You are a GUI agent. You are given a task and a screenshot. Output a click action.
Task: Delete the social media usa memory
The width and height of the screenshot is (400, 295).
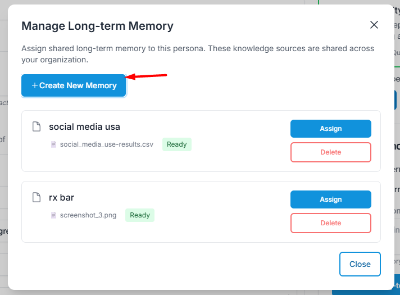(330, 152)
